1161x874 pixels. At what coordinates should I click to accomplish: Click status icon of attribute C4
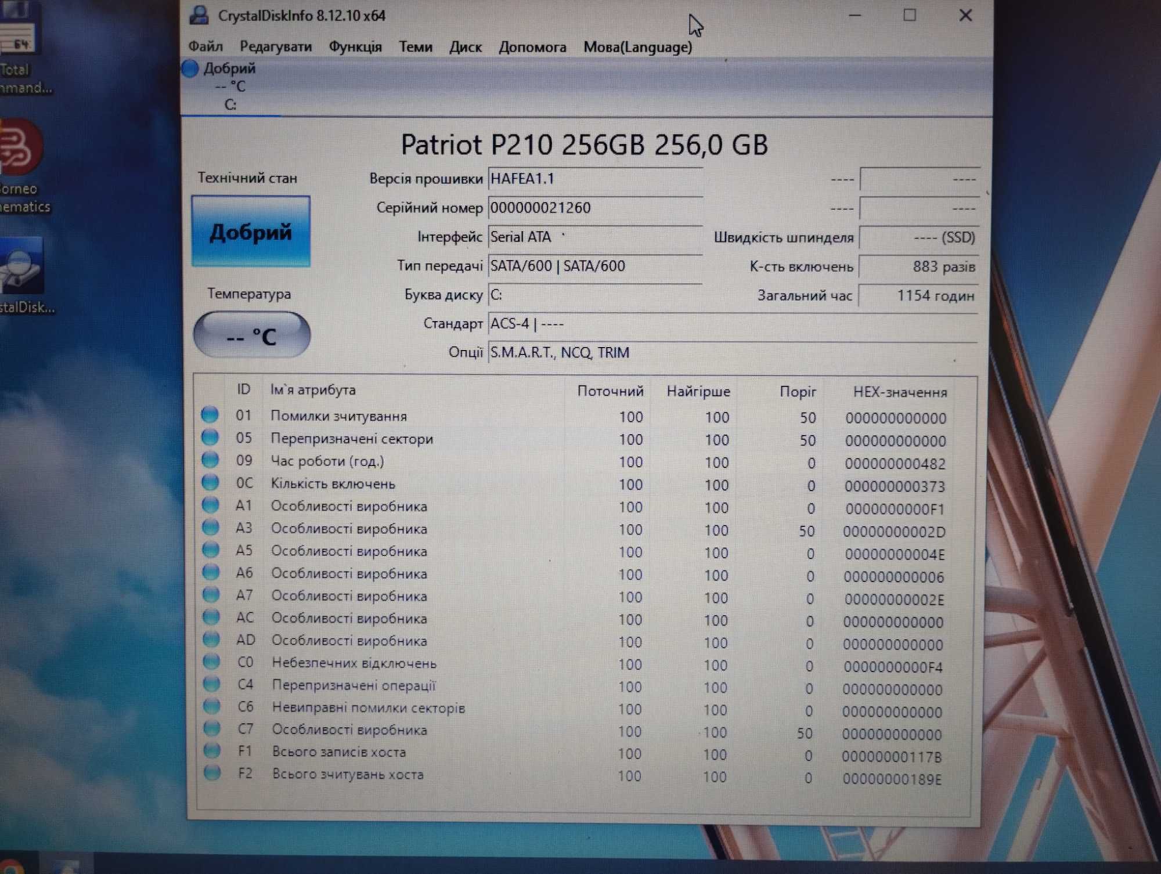pos(211,684)
